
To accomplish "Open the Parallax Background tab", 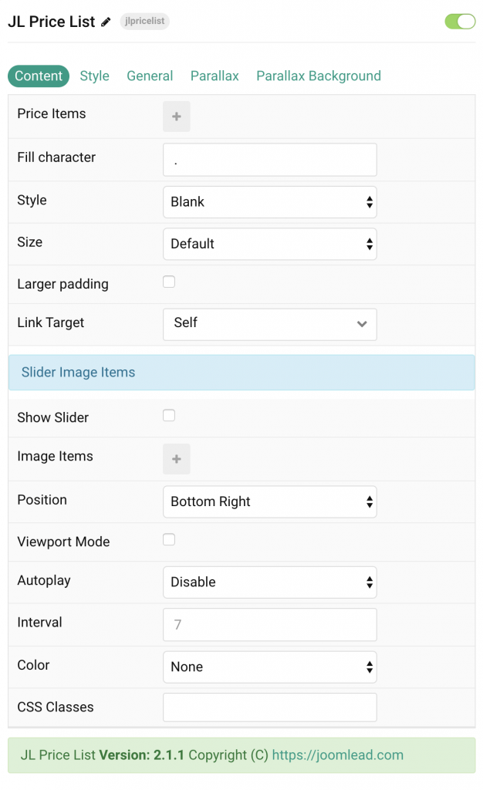I will pos(318,76).
